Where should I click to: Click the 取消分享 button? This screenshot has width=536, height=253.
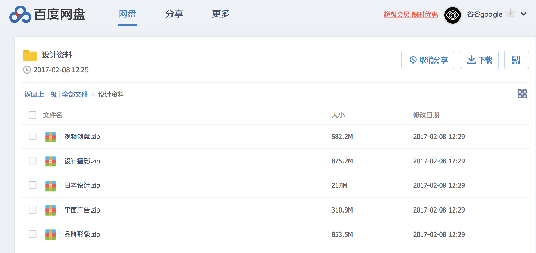tap(427, 60)
